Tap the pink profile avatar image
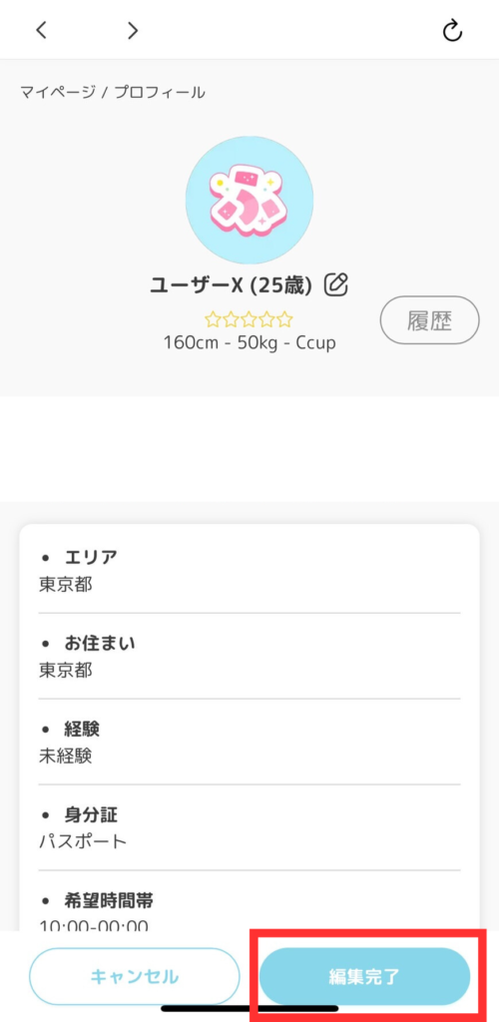This screenshot has height=1022, width=499. [x=249, y=200]
